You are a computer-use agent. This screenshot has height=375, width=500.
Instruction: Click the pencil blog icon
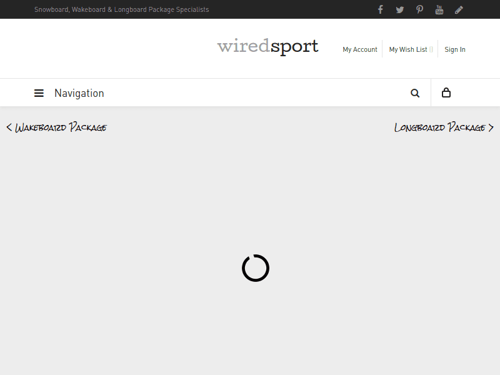point(459,9)
